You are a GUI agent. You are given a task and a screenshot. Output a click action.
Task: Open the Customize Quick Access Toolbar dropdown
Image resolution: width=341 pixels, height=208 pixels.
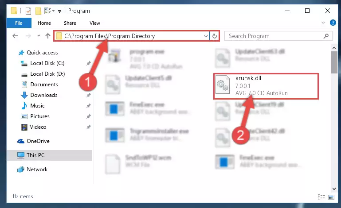pos(59,12)
